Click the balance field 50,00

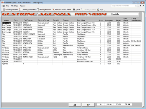point(128,104)
